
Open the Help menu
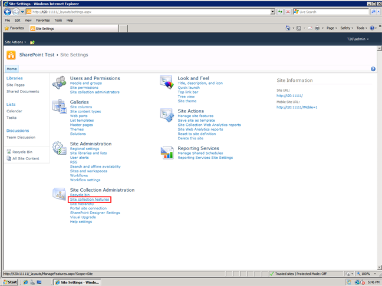(x=70, y=20)
